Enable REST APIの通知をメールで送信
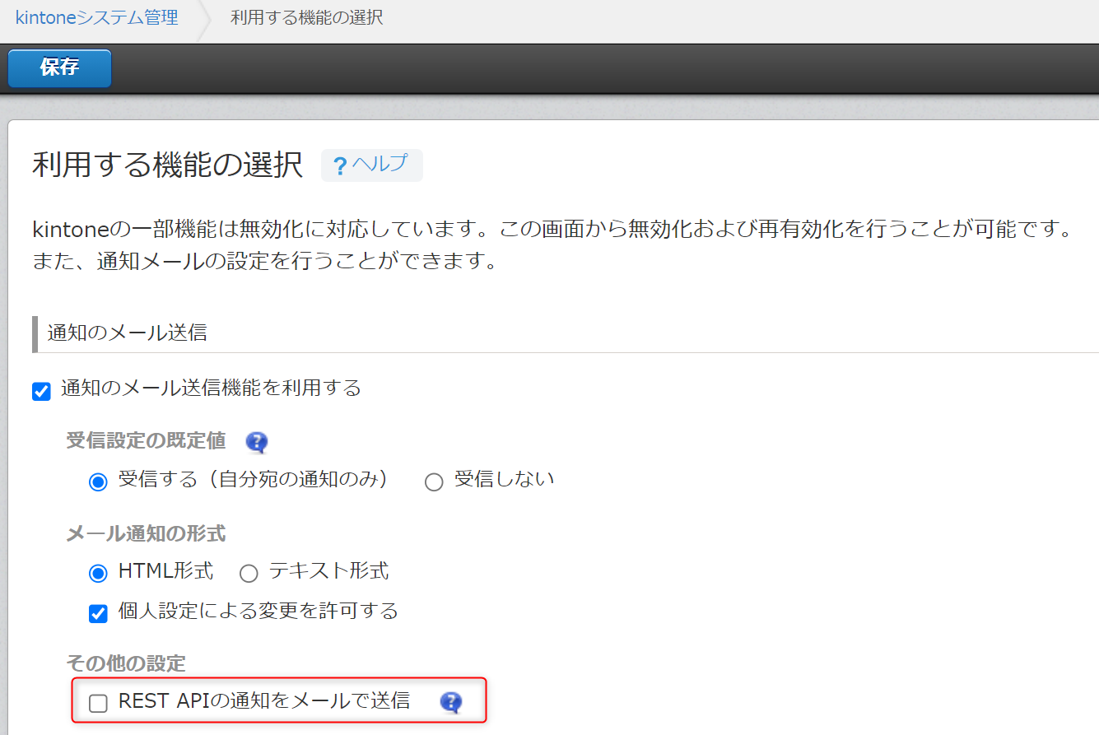The height and width of the screenshot is (735, 1099). point(98,702)
